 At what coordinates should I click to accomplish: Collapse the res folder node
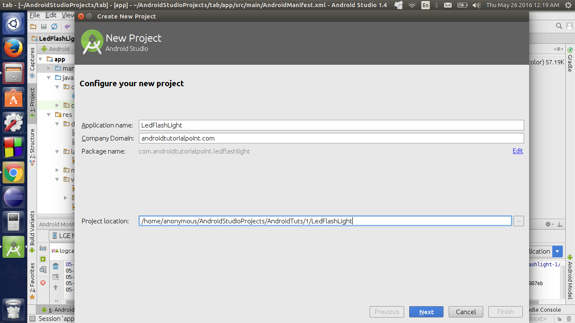pyautogui.click(x=49, y=115)
